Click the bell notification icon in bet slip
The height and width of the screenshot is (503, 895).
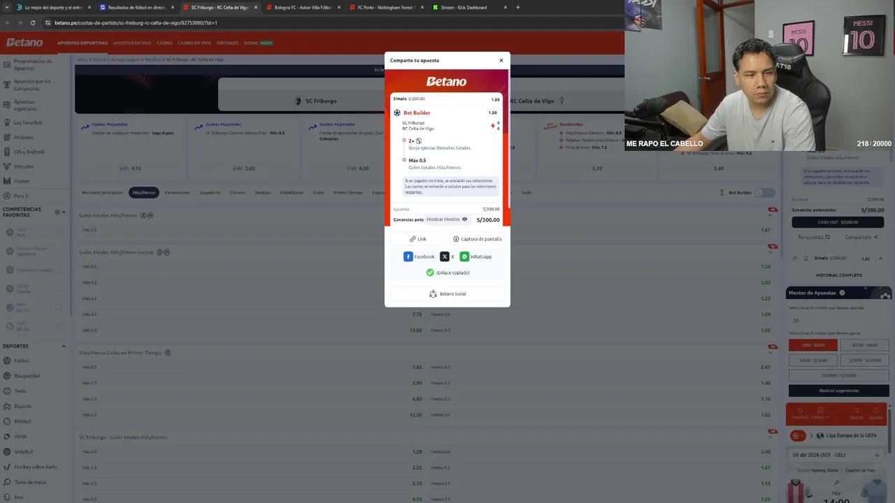[805, 258]
